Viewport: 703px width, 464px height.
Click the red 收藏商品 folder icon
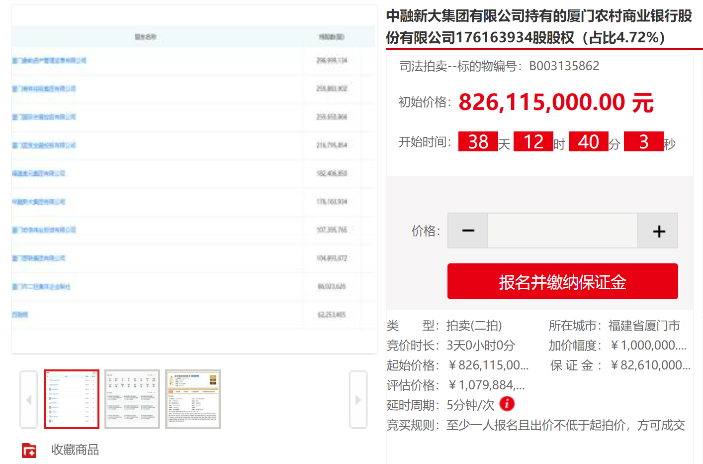(29, 450)
